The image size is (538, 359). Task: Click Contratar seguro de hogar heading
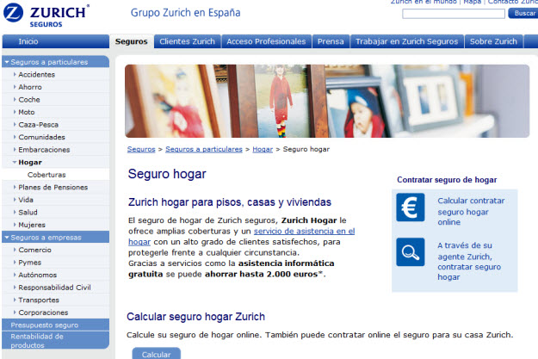[x=447, y=180]
